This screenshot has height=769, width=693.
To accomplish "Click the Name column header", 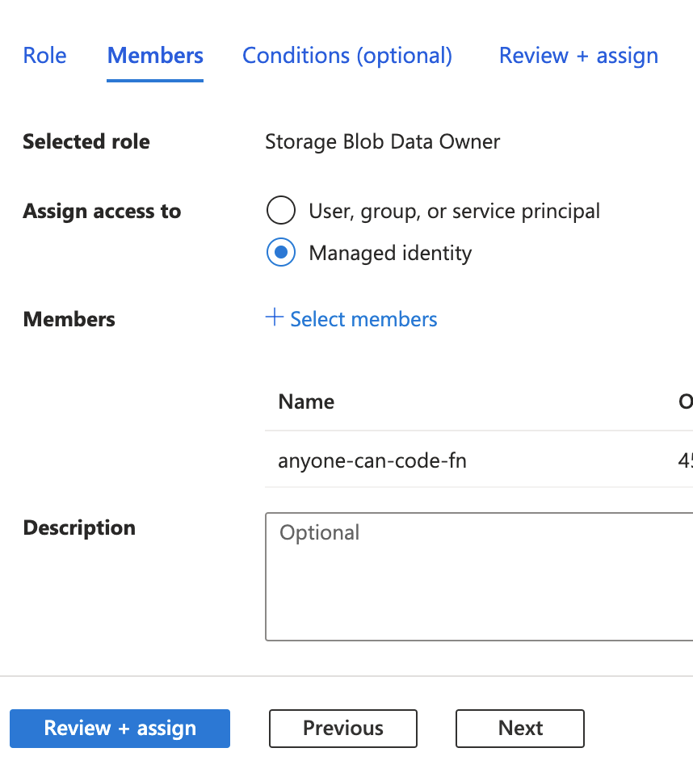I will click(306, 402).
